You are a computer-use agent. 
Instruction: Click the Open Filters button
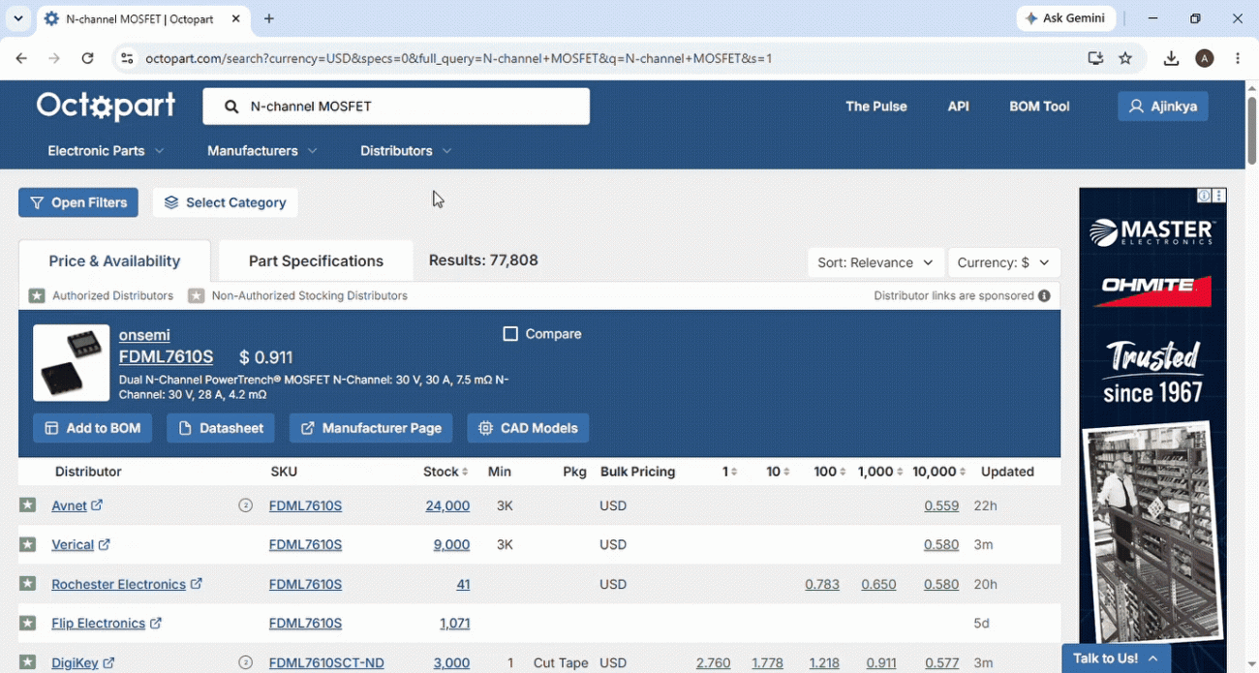(78, 202)
